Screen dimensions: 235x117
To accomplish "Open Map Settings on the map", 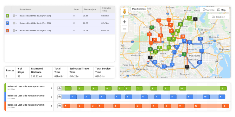I will pos(139,9).
